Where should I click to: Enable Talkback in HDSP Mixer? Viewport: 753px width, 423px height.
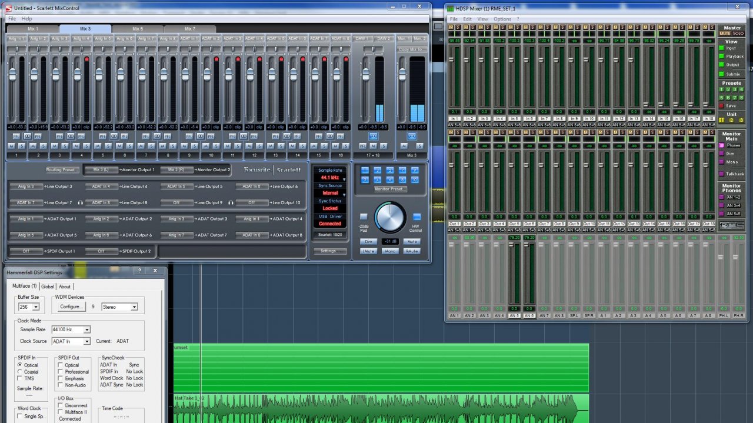click(721, 174)
